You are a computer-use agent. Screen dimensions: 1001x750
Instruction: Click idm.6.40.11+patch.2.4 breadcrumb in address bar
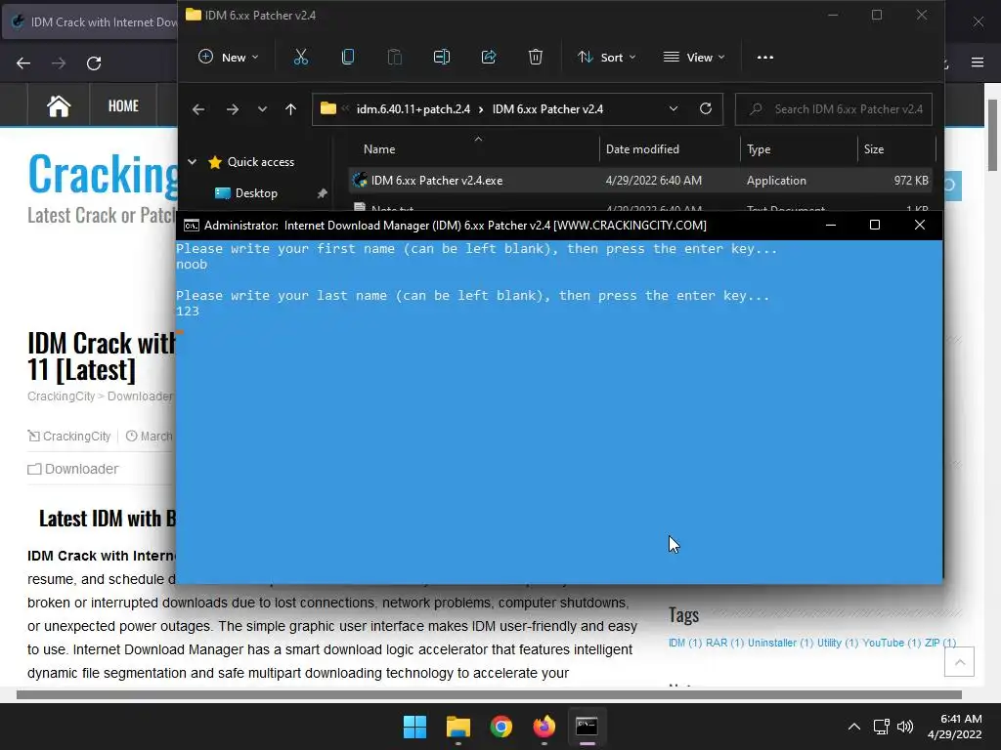[x=413, y=109]
